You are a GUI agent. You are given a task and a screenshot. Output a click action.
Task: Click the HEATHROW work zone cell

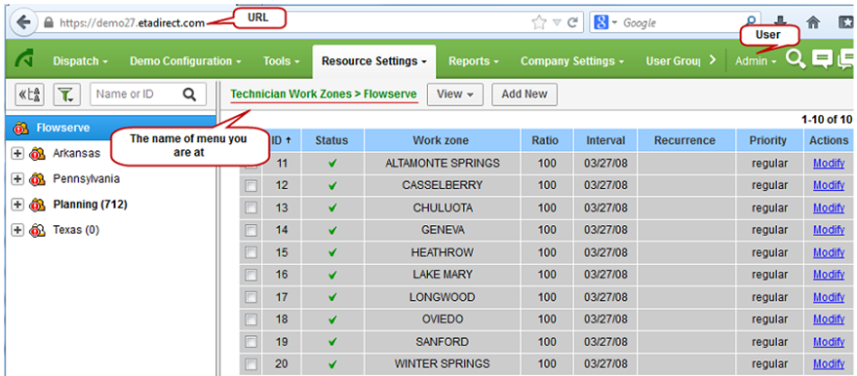[443, 252]
